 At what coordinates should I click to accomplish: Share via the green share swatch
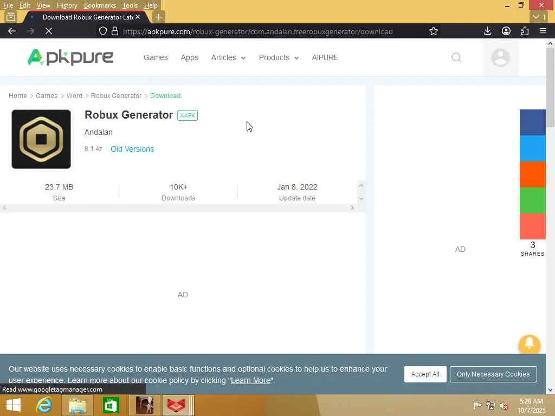tap(532, 200)
